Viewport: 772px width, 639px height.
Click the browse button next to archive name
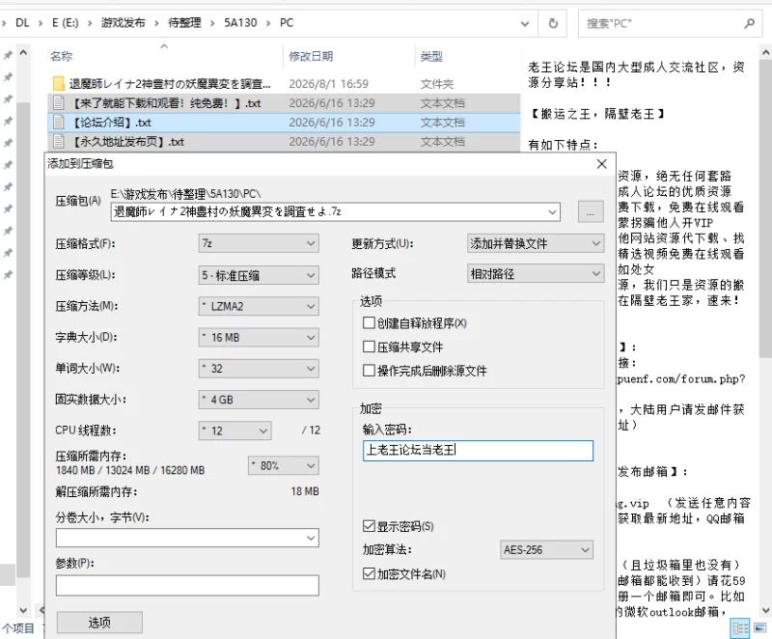pyautogui.click(x=591, y=211)
